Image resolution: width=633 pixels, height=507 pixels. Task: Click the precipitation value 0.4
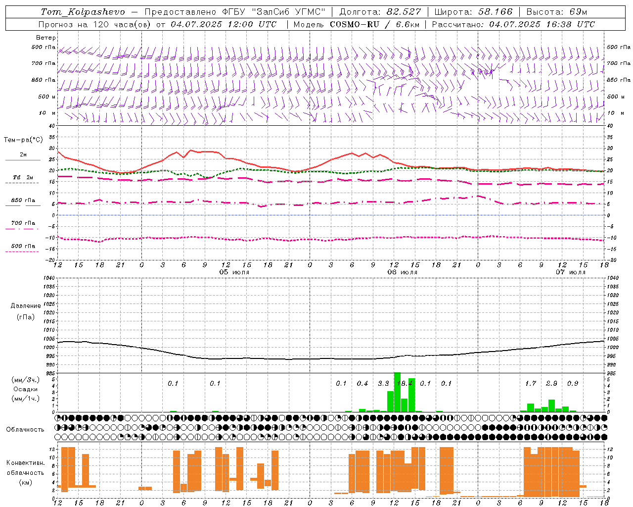(362, 384)
